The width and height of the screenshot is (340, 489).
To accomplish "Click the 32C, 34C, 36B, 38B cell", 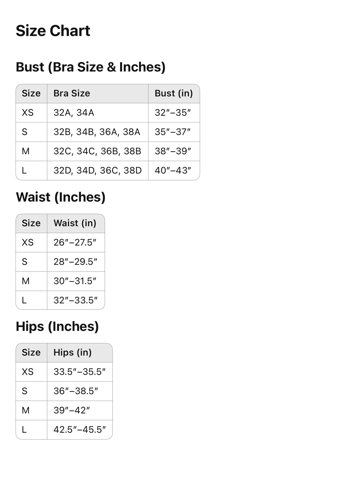I will pyautogui.click(x=97, y=151).
